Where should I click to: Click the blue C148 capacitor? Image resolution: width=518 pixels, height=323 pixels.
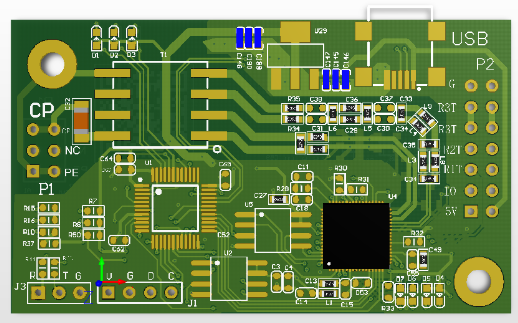pos(239,37)
